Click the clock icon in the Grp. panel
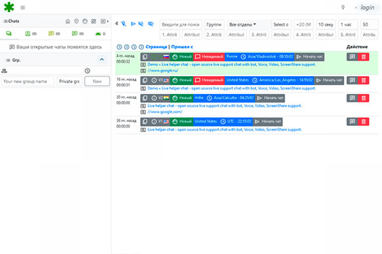Image resolution: width=382 pixels, height=254 pixels. 87,71
